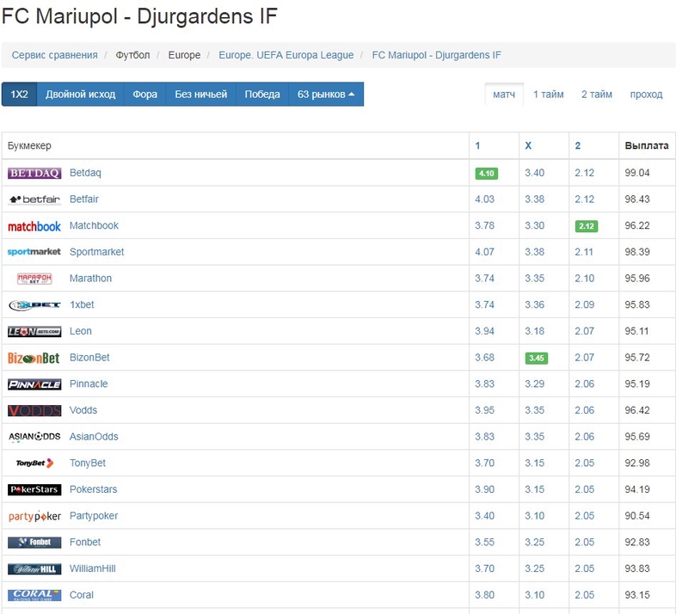This screenshot has width=688, height=614.
Task: Click Betdaq's highlighted 4.10 home odds
Action: tap(486, 174)
